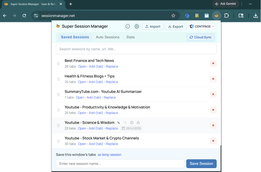Screen dimensions: 261x172
Task: Delete the Youtube - Science & Wisdom session
Action: pos(213,125)
